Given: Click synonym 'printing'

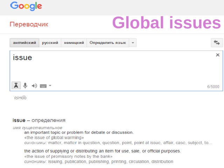Looking at the screenshot, I should pos(119,162).
